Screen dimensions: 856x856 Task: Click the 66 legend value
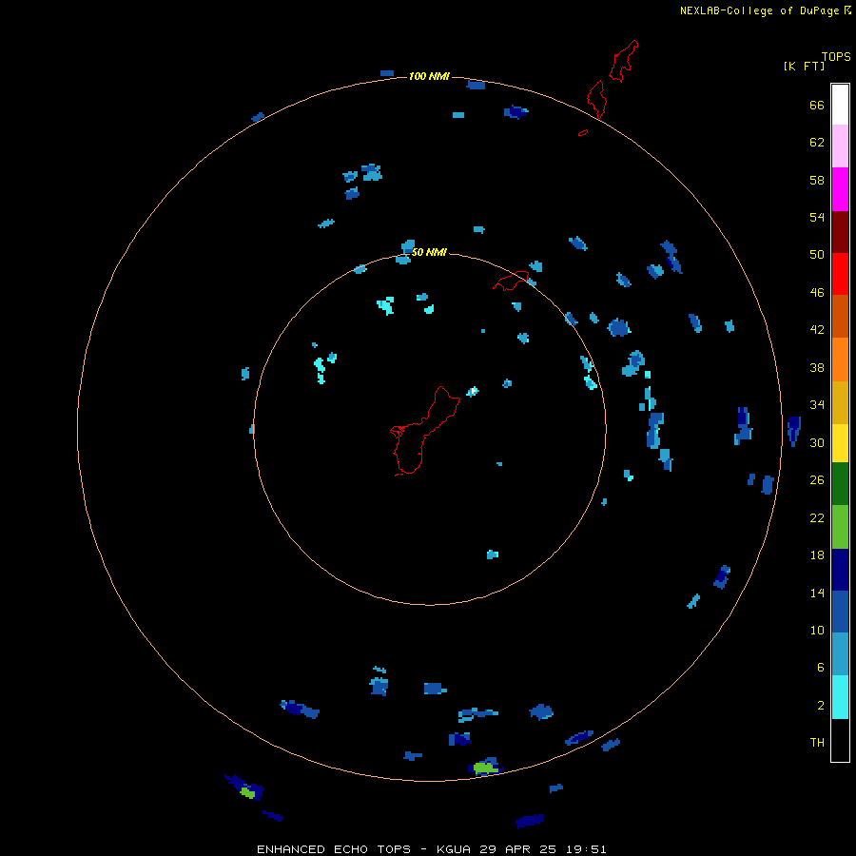(817, 105)
